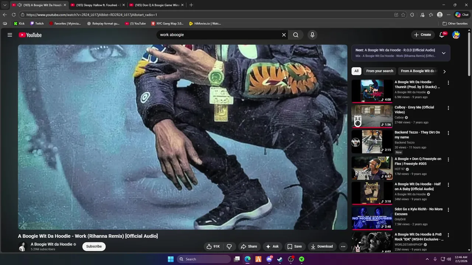Open Discord from the taskbar
This screenshot has width=472, height=265.
click(x=269, y=259)
